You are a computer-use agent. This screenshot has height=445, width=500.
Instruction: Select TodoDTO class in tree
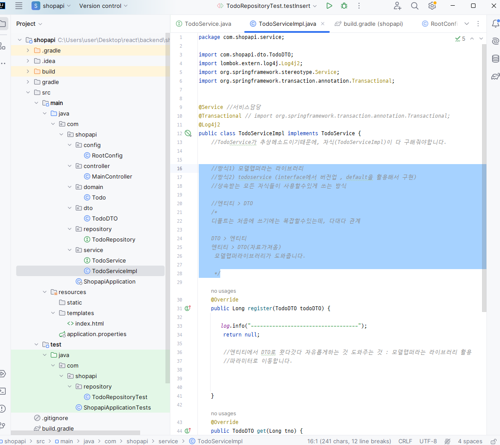(x=105, y=218)
